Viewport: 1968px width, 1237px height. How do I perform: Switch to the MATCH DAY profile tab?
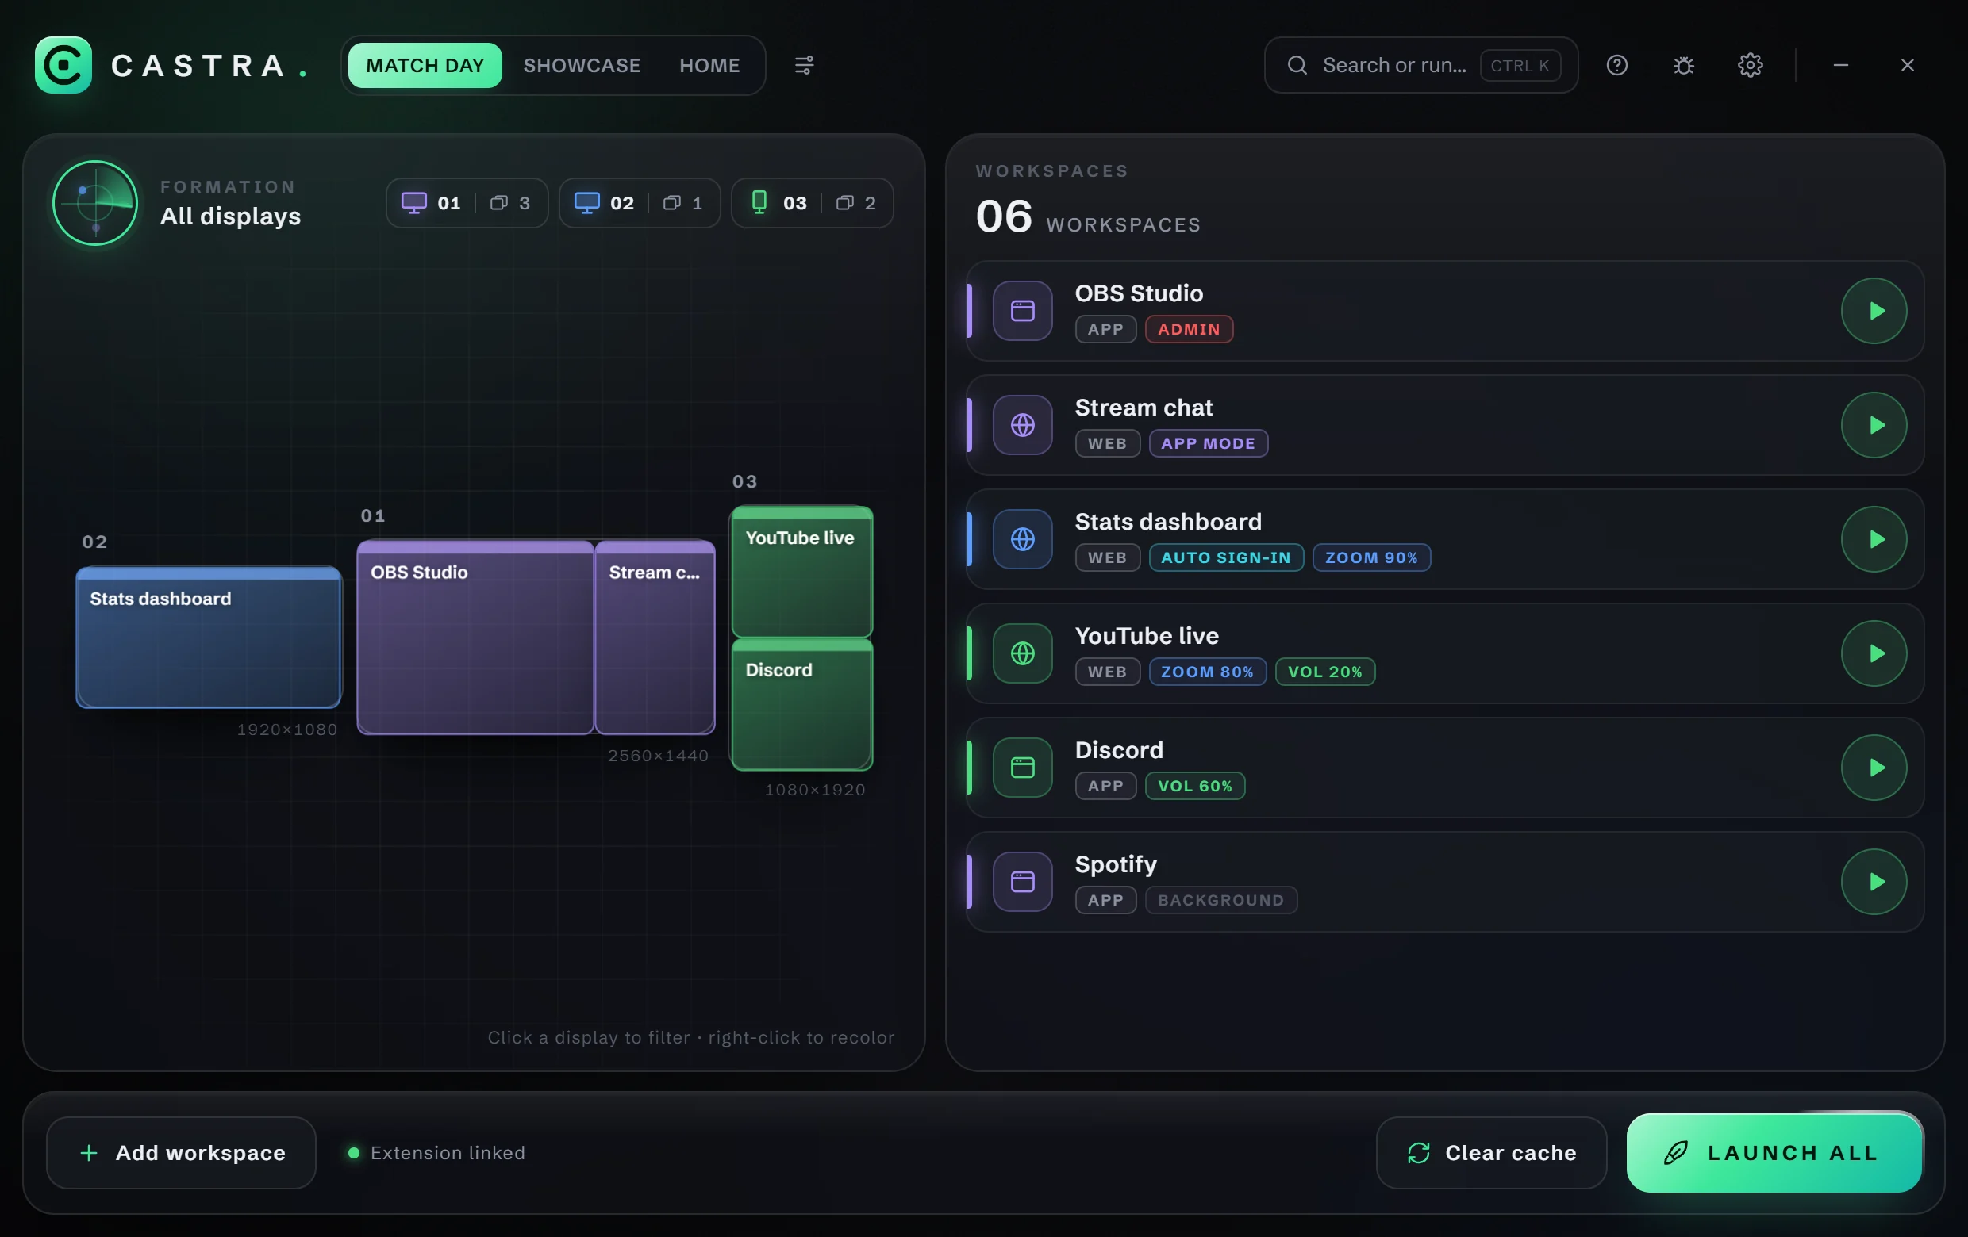click(425, 65)
